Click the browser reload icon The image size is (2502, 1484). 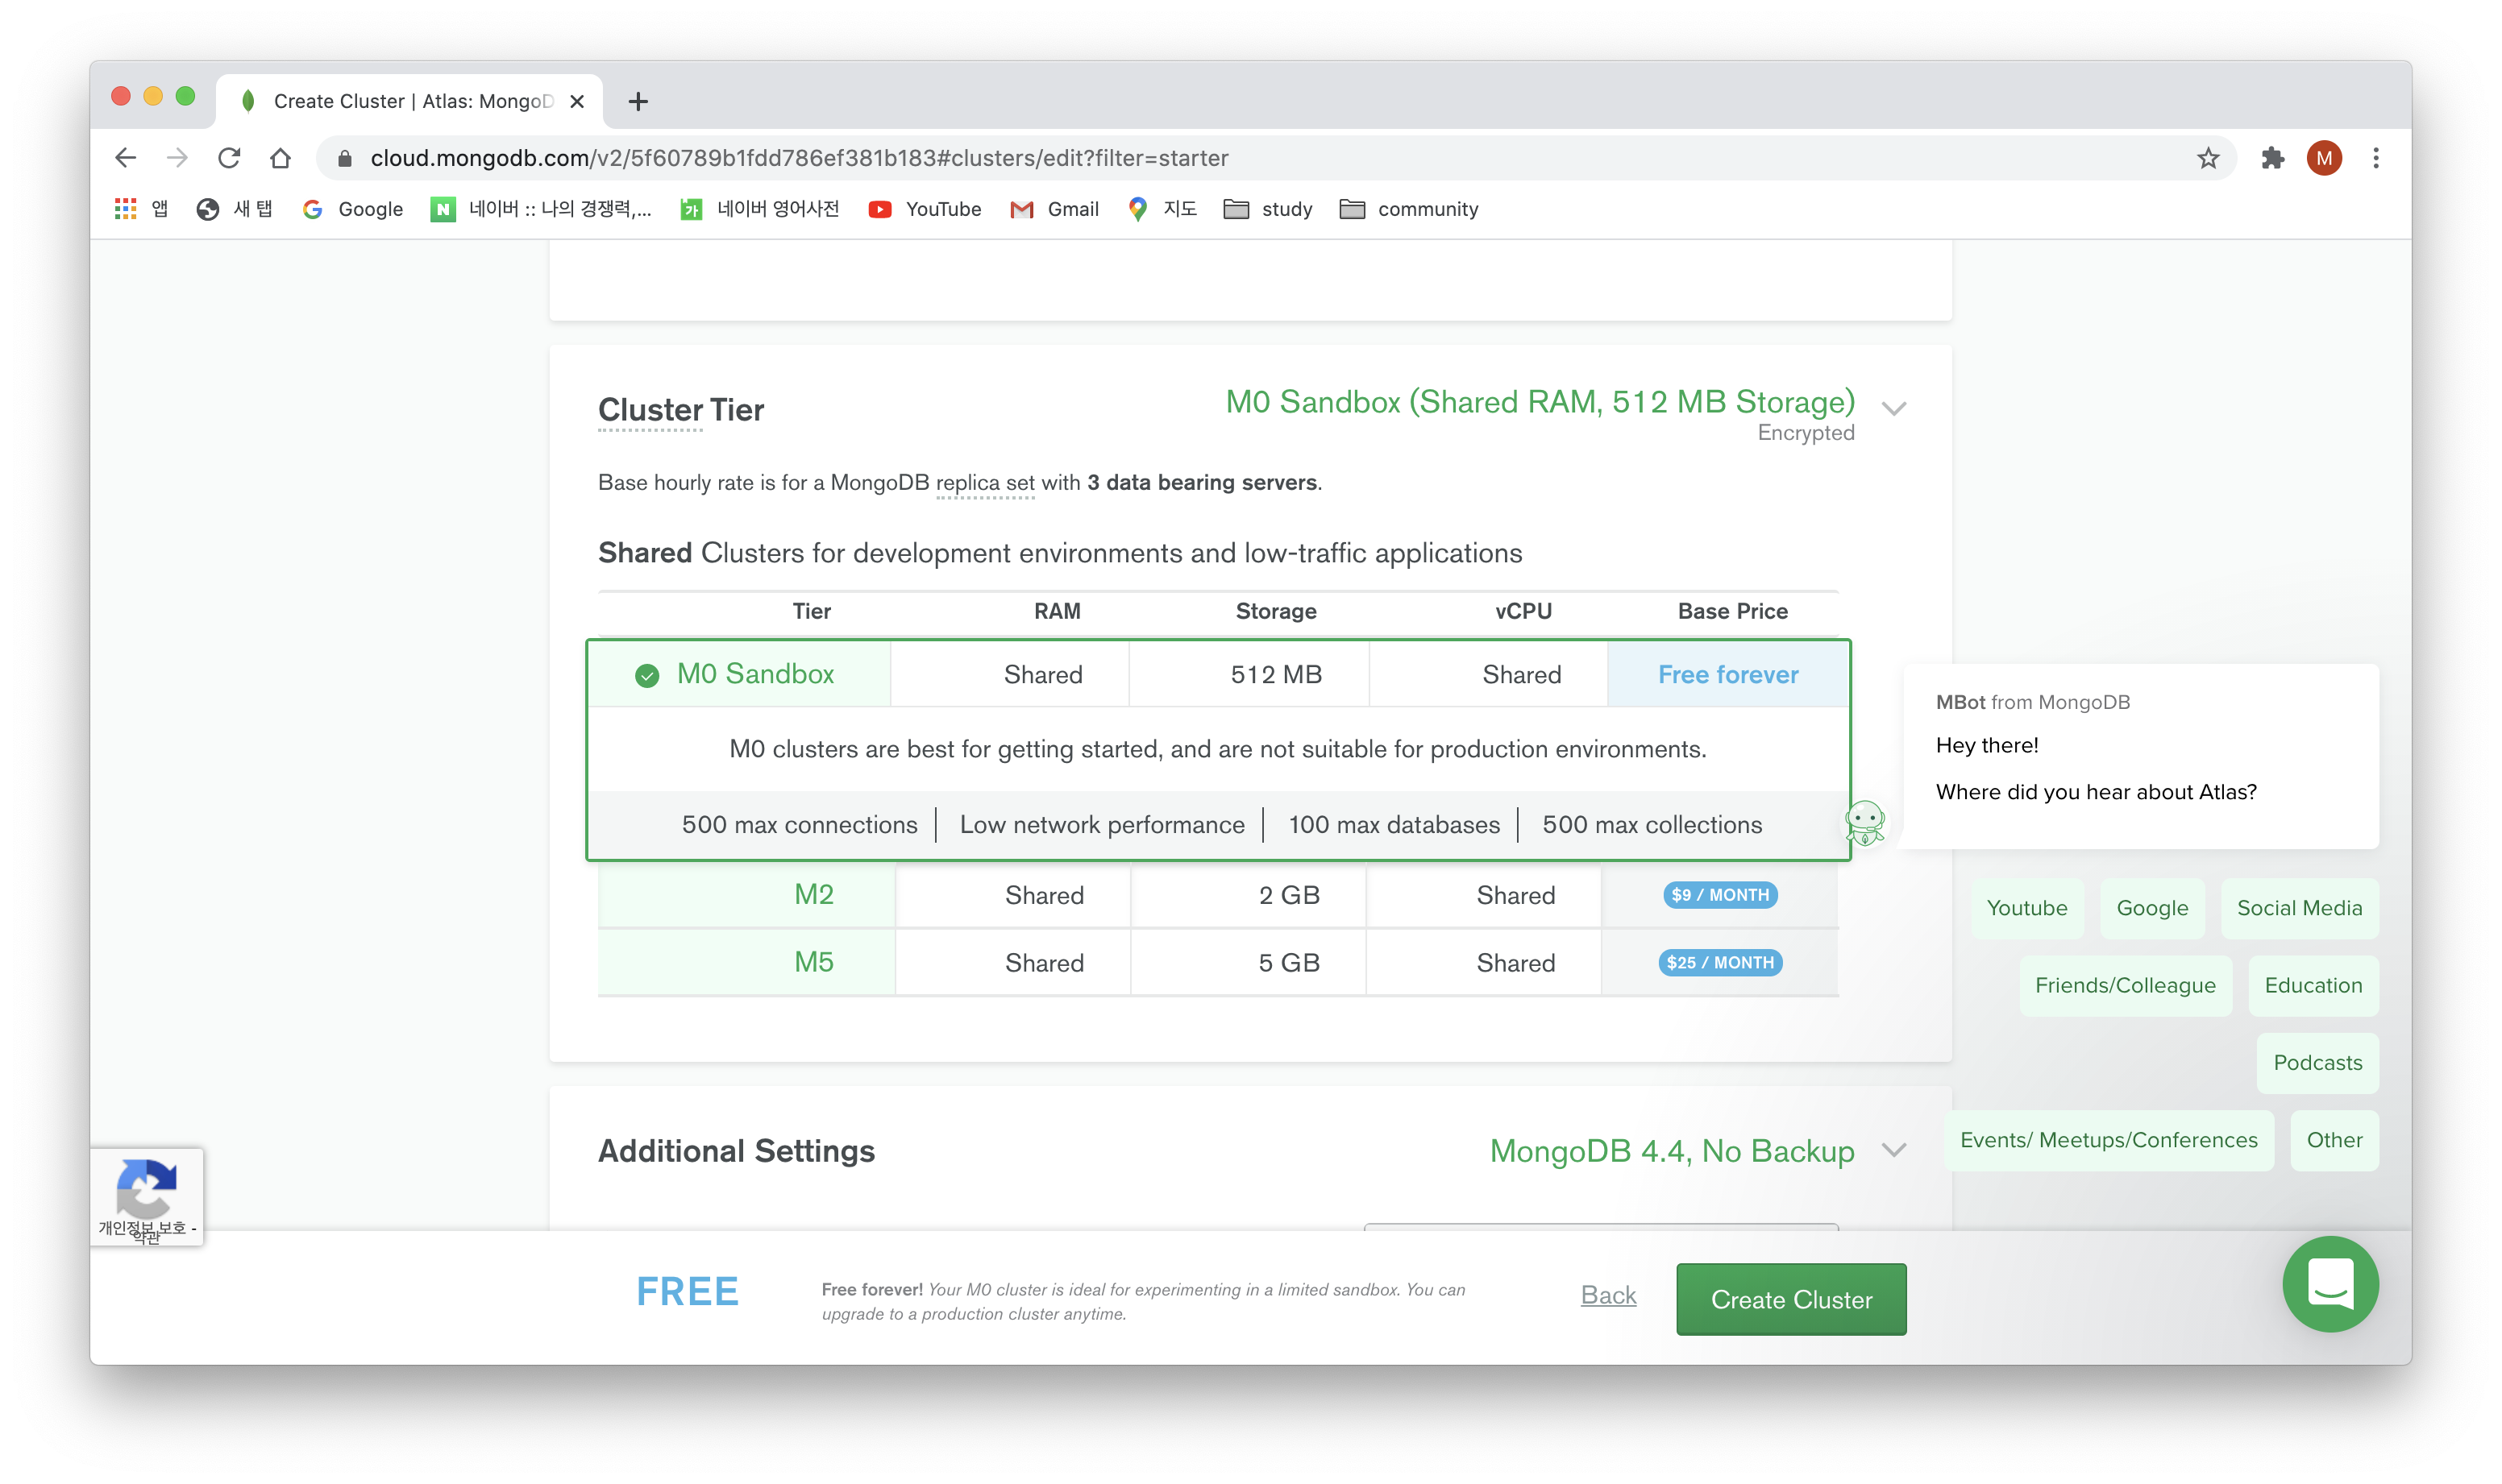point(229,158)
